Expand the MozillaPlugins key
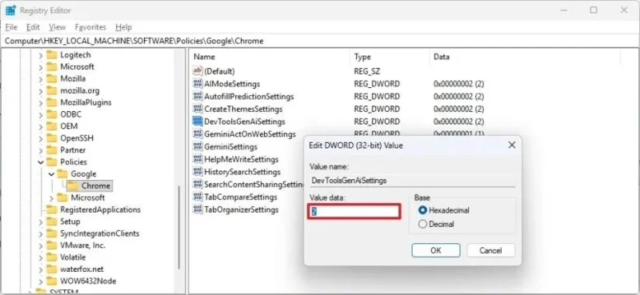The image size is (640, 295). coord(41,102)
